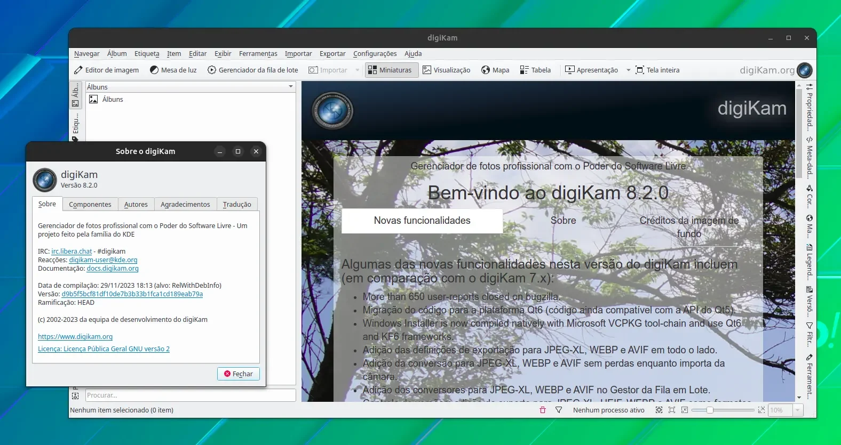
Task: Expand the Apresentação dropdown arrow
Action: 628,70
